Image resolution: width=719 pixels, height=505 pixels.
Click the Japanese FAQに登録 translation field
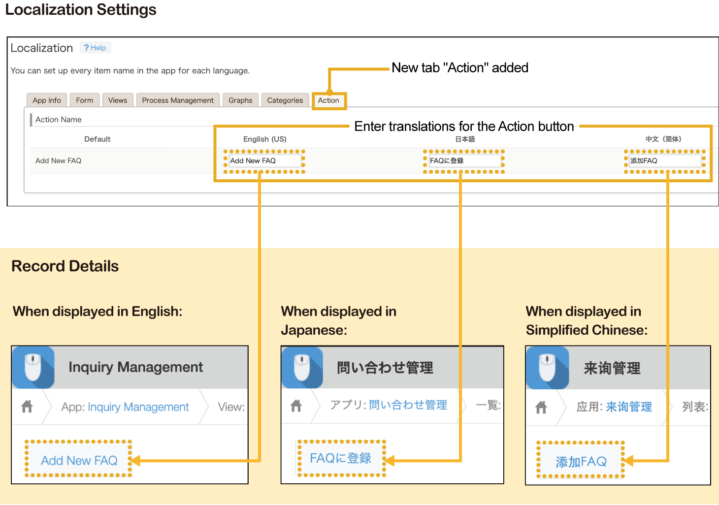point(464,161)
